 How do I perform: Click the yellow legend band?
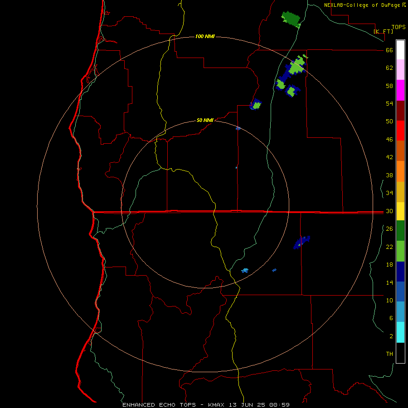click(400, 211)
